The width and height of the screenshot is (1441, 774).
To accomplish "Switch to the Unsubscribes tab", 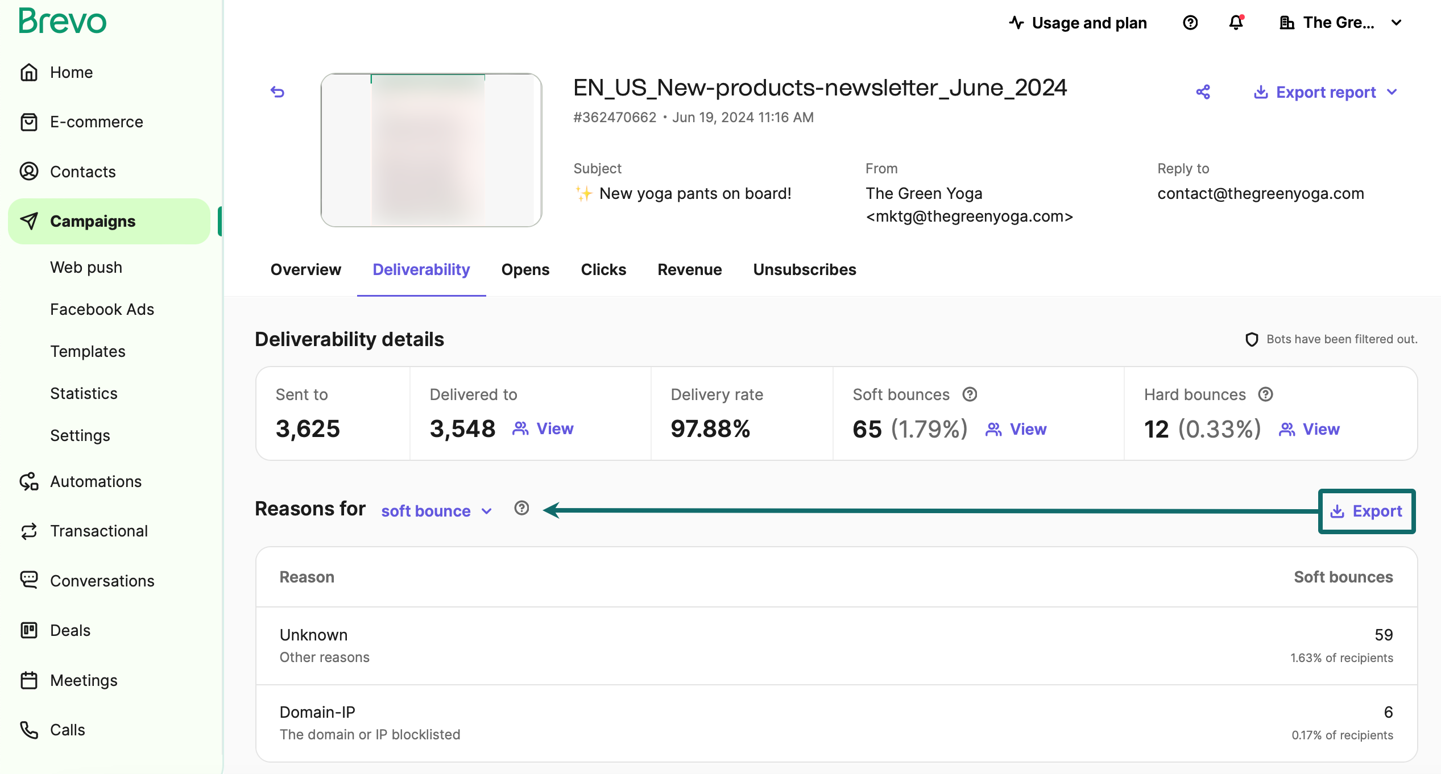I will coord(804,269).
